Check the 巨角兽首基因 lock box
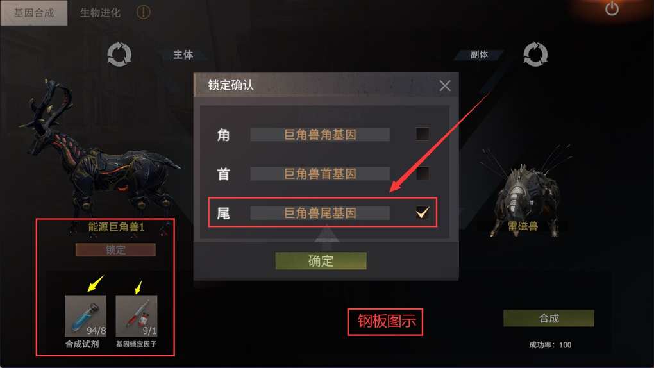Screen dimensions: 654x368 (x=423, y=173)
